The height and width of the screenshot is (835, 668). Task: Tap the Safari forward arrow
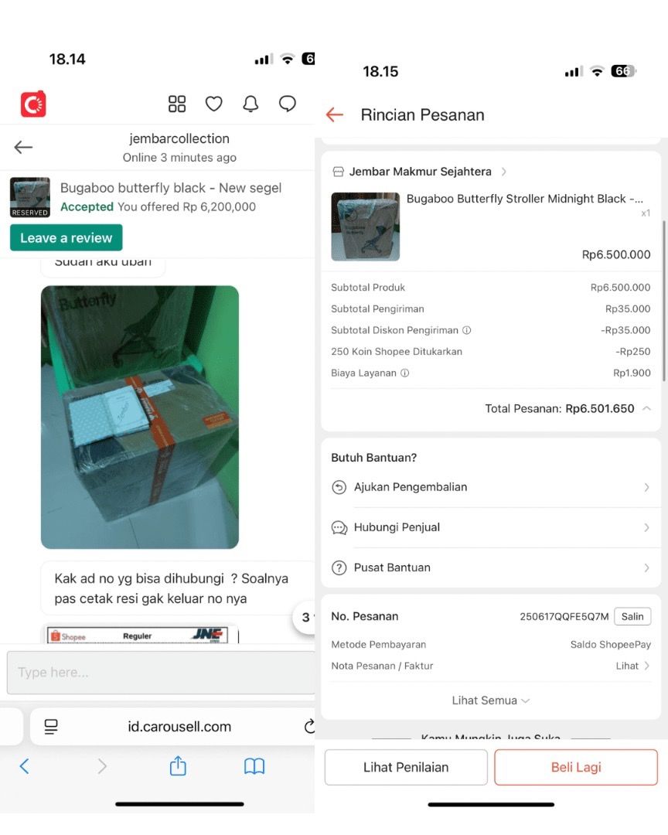102,766
